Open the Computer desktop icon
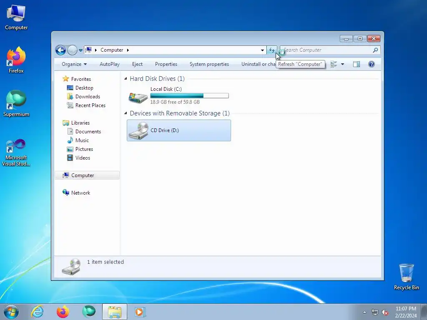427x320 pixels. coord(16,17)
